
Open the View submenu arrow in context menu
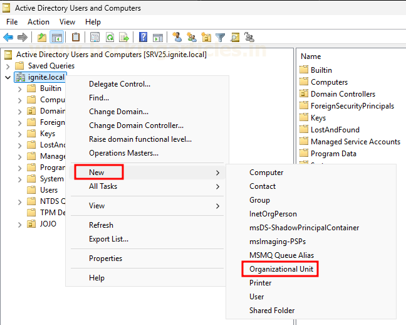tap(218, 206)
